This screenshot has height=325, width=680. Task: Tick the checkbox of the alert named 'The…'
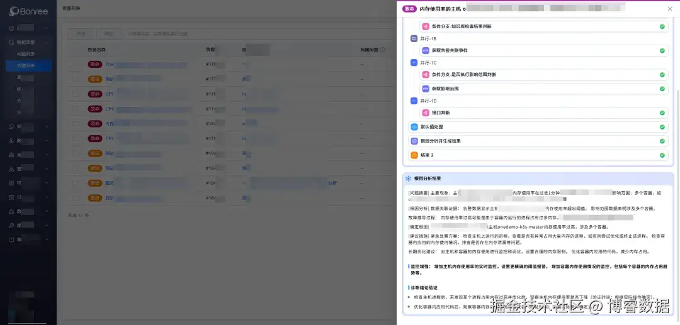pyautogui.click(x=76, y=65)
